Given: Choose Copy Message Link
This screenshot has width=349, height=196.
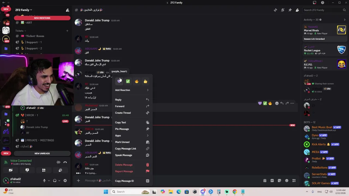Looking at the screenshot, I should coord(132,149).
